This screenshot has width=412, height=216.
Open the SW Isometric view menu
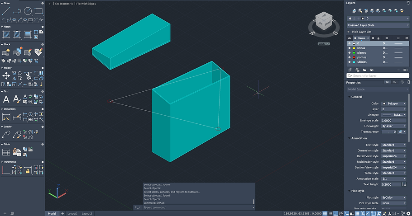pyautogui.click(x=64, y=4)
